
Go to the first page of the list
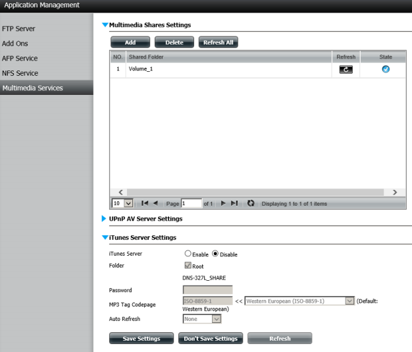(x=145, y=204)
